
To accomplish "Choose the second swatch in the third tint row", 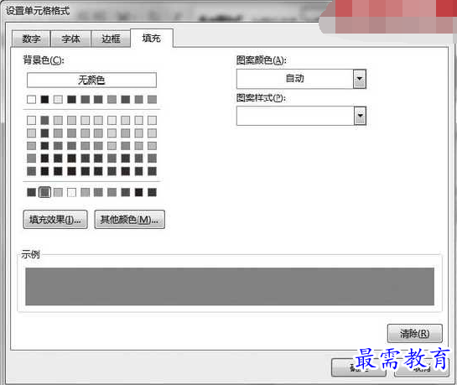I will pyautogui.click(x=44, y=146).
